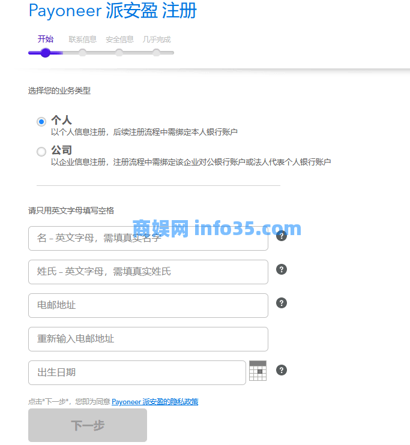The width and height of the screenshot is (410, 445).
Task: Click help icon beside 姓氏 field
Action: [282, 269]
